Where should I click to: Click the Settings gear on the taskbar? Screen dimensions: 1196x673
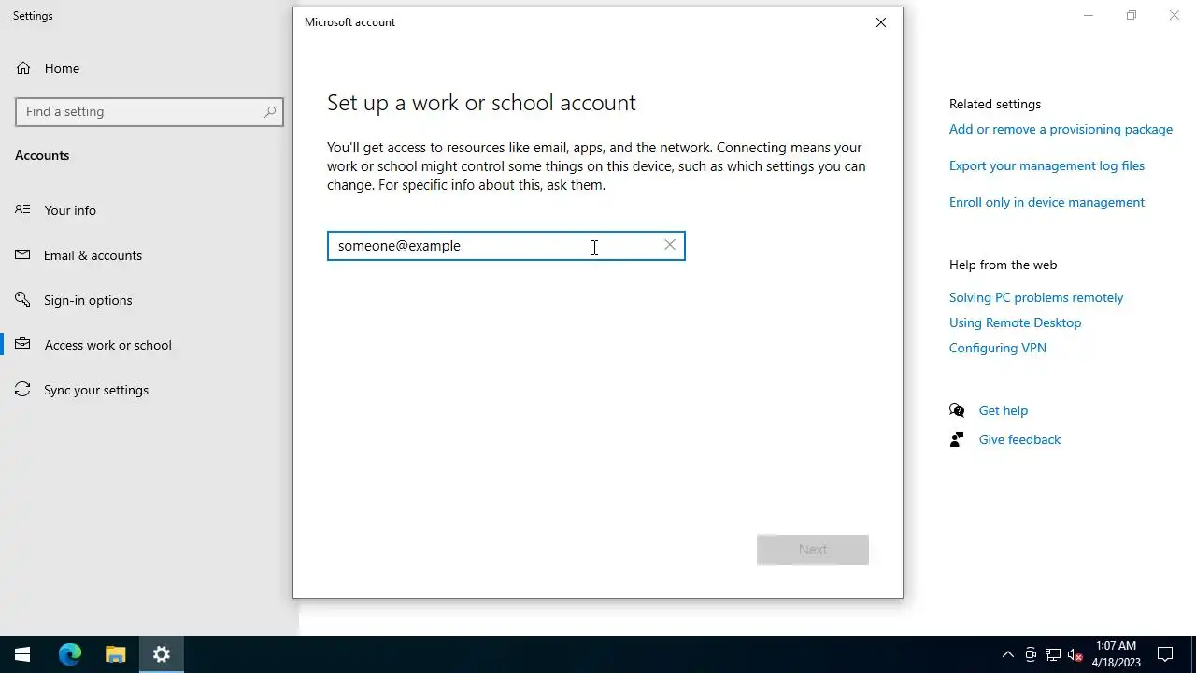click(161, 654)
